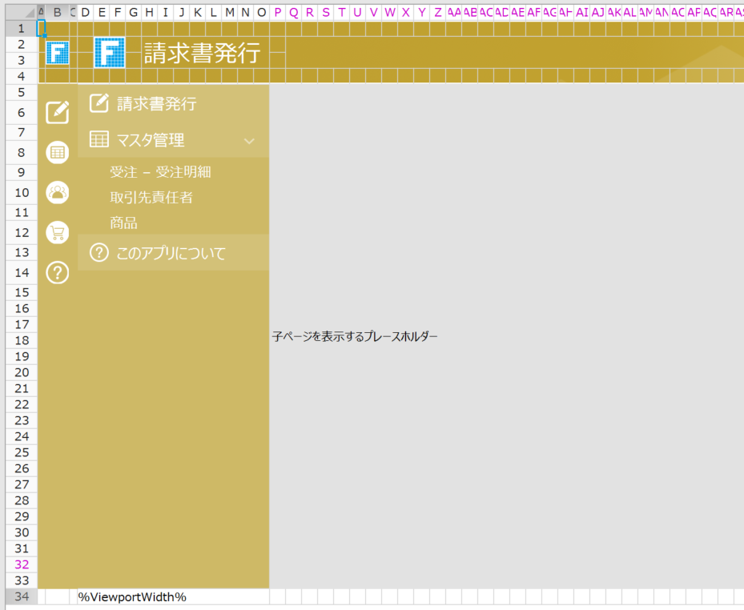The width and height of the screenshot is (744, 610).
Task: Select the マスタ管理 menu label
Action: pos(151,140)
